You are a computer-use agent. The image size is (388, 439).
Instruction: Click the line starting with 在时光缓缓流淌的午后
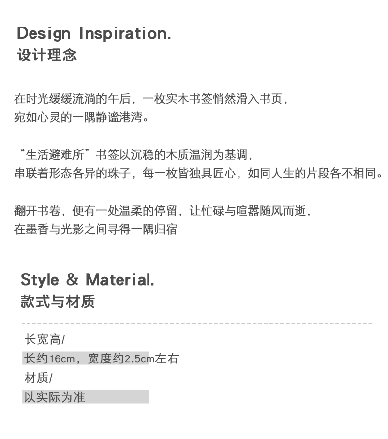click(x=150, y=99)
